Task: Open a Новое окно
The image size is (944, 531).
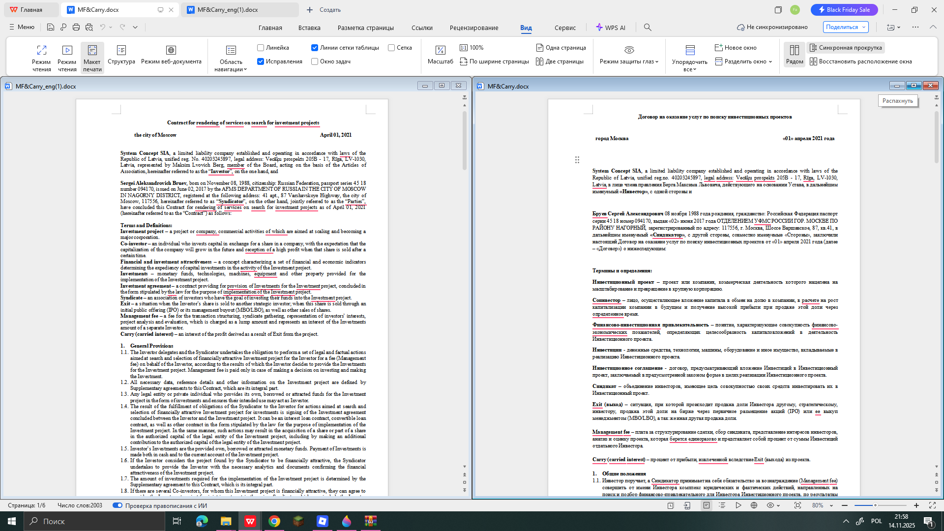Action: [x=736, y=48]
